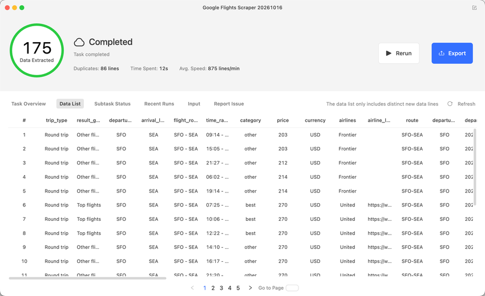Click time 19:14 in row 5
485x296 pixels.
pyautogui.click(x=217, y=191)
